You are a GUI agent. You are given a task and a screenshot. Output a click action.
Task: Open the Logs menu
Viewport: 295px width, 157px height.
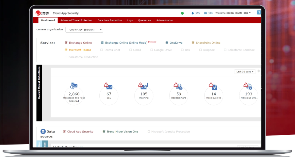pyautogui.click(x=130, y=20)
